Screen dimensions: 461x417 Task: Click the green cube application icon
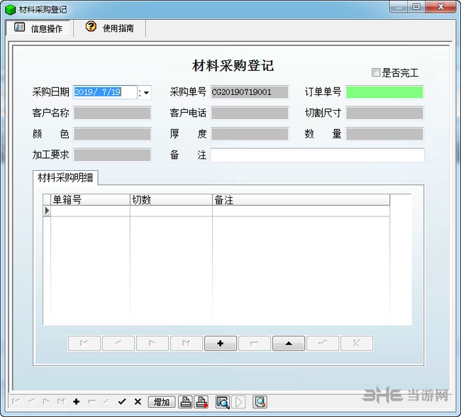(10, 9)
